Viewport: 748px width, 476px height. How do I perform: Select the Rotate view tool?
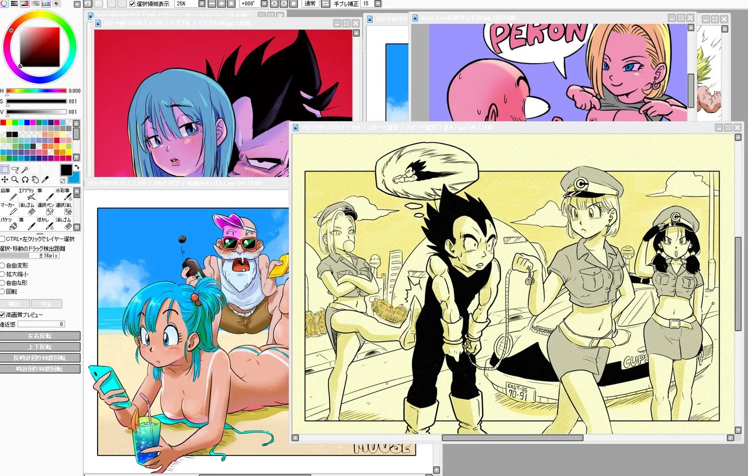pyautogui.click(x=25, y=180)
